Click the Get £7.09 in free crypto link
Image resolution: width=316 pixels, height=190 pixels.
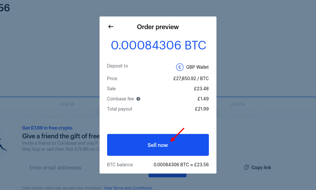[47, 128]
